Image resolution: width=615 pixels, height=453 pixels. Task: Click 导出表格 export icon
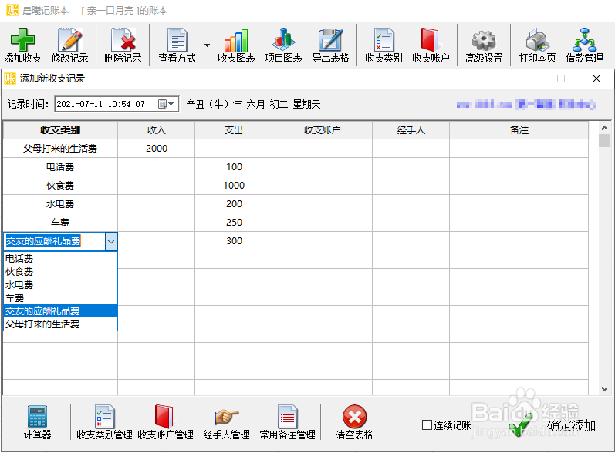[330, 40]
